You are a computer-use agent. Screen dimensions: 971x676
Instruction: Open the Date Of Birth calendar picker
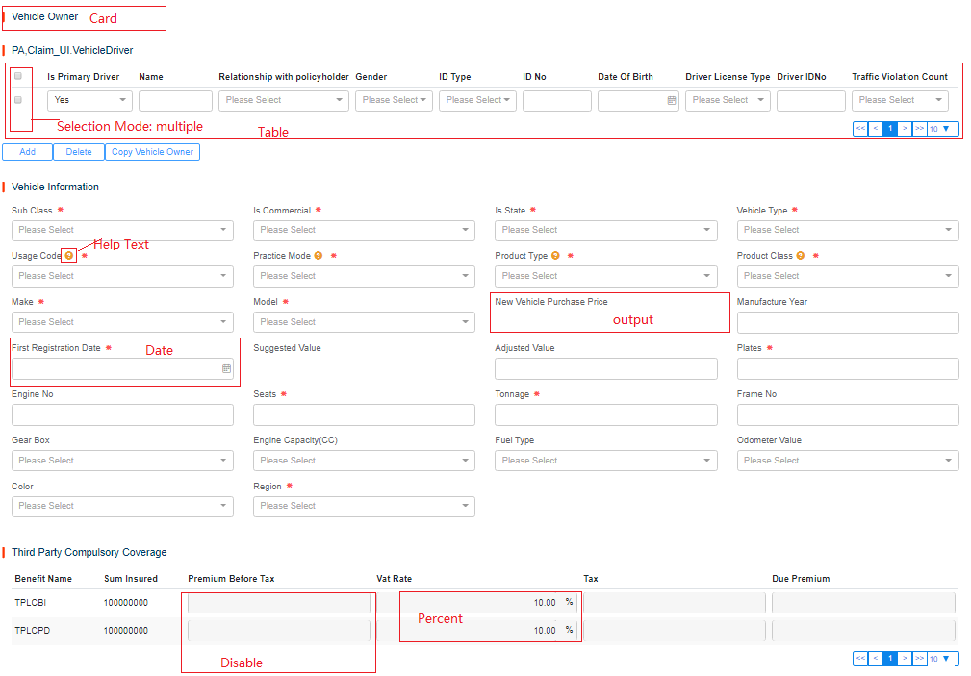(x=671, y=100)
